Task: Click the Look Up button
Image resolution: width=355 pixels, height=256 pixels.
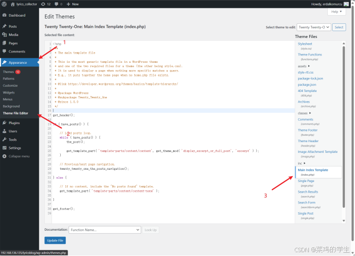Action: [151, 230]
